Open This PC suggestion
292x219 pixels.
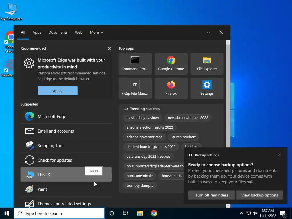pos(66,175)
